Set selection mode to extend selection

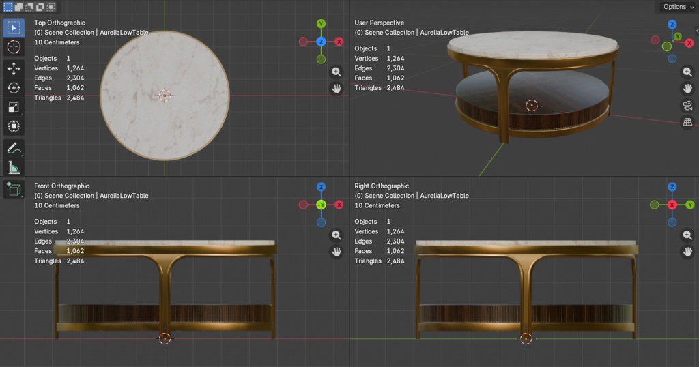point(18,7)
